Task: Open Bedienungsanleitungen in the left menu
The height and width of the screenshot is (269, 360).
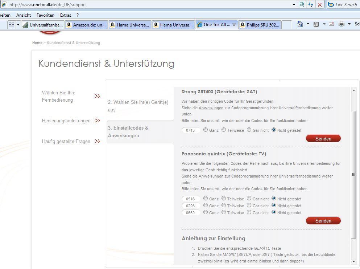Action: (66, 121)
